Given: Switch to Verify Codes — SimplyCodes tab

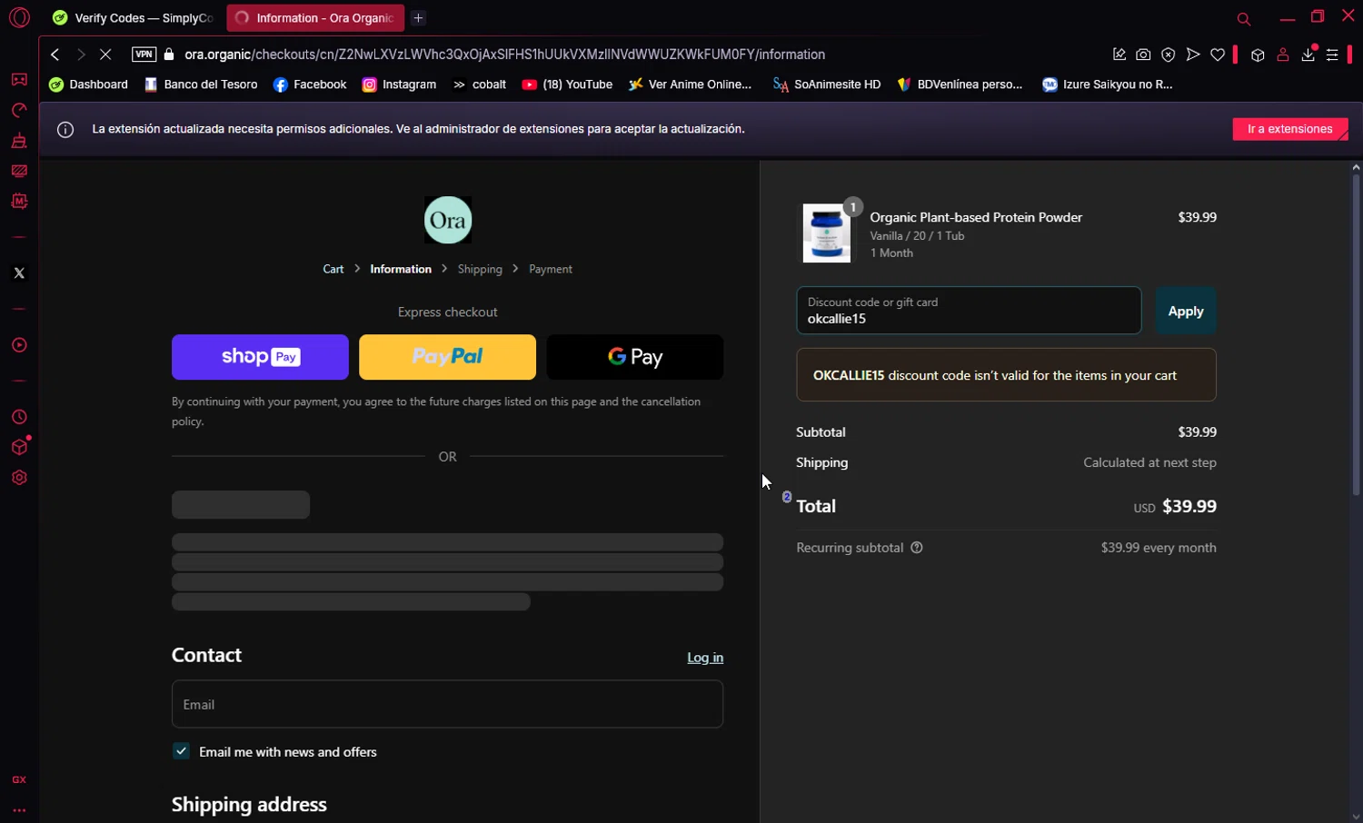Looking at the screenshot, I should [x=133, y=17].
